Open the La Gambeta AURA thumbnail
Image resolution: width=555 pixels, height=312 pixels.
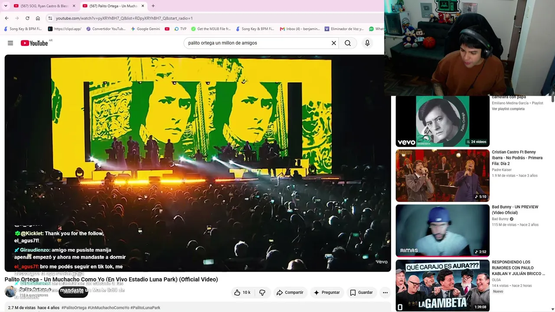click(x=443, y=285)
